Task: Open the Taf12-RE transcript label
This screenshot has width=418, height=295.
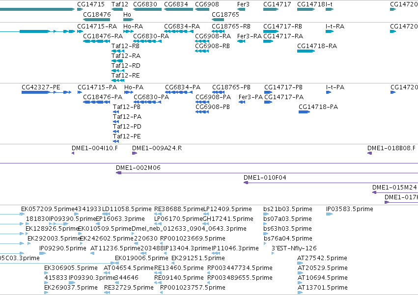Action: pyautogui.click(x=126, y=76)
